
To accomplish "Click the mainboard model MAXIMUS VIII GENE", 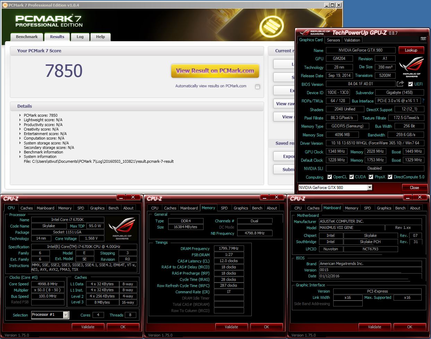I will [x=352, y=228].
